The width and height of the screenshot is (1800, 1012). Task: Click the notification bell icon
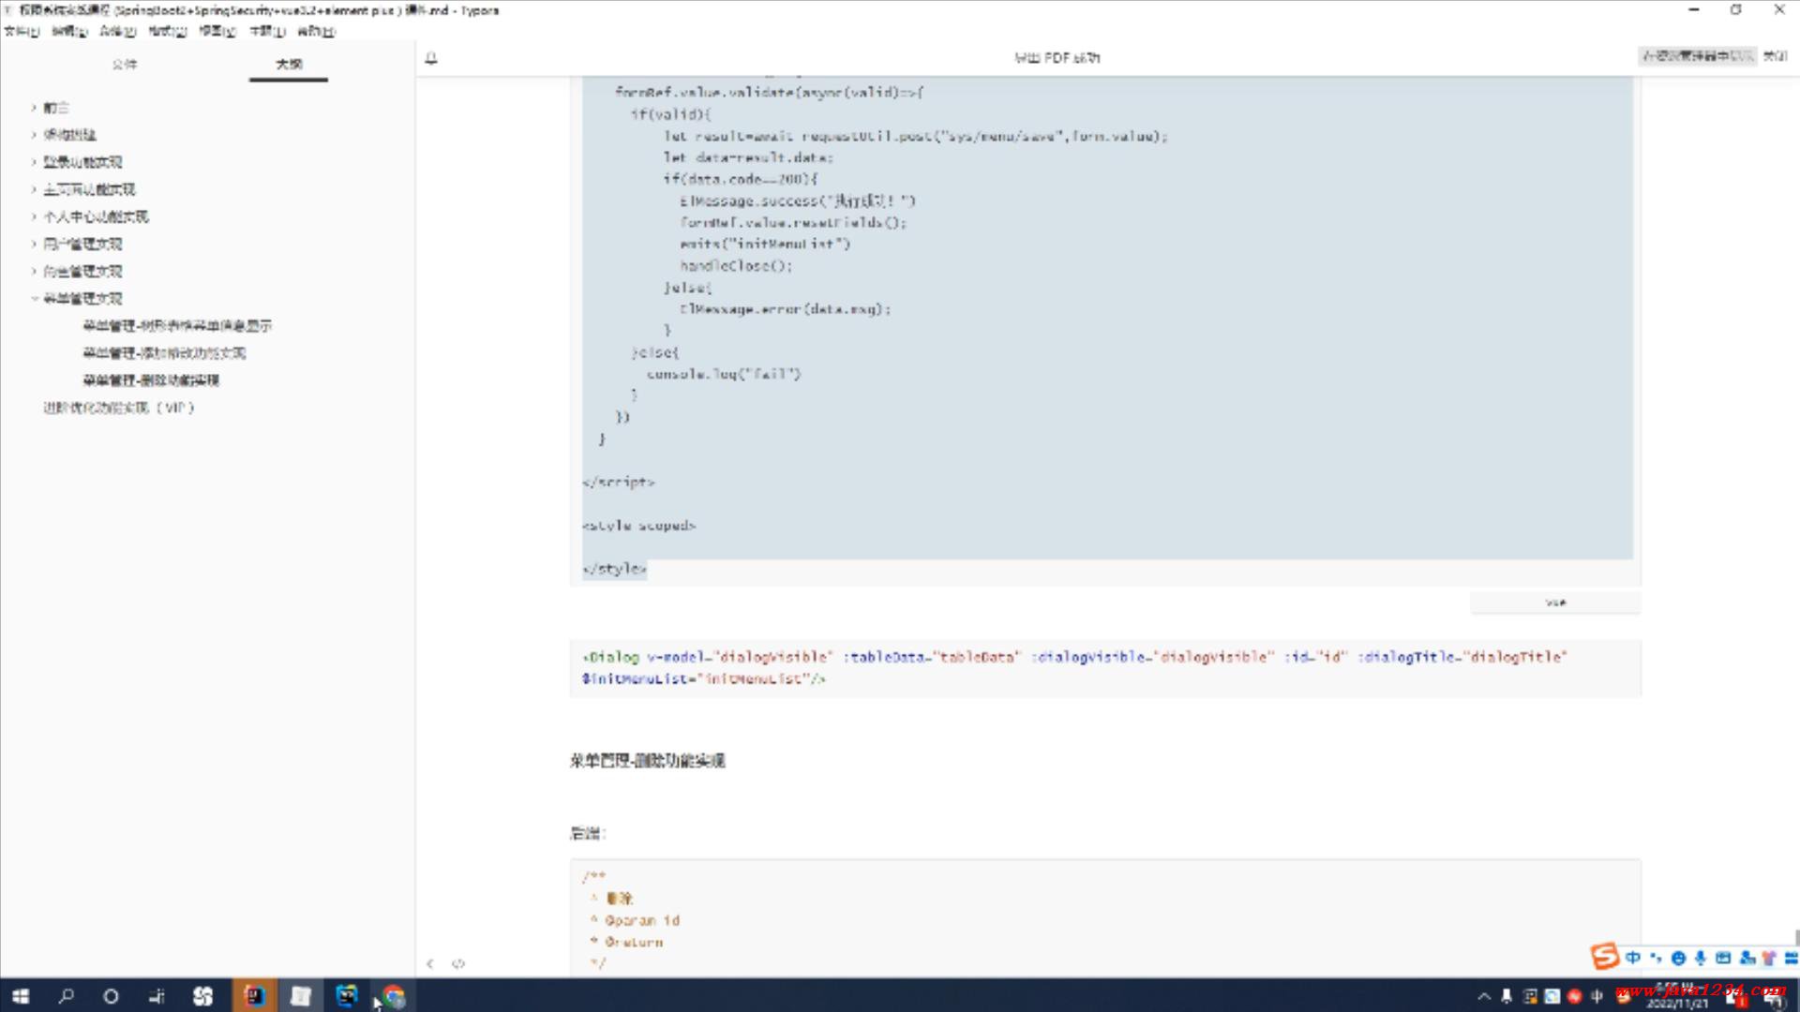431,58
